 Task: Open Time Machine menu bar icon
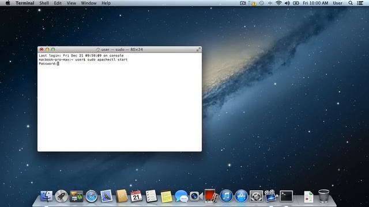point(261,3)
